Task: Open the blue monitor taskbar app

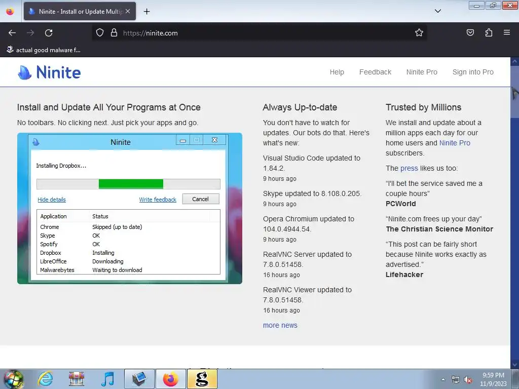Action: 139,379
